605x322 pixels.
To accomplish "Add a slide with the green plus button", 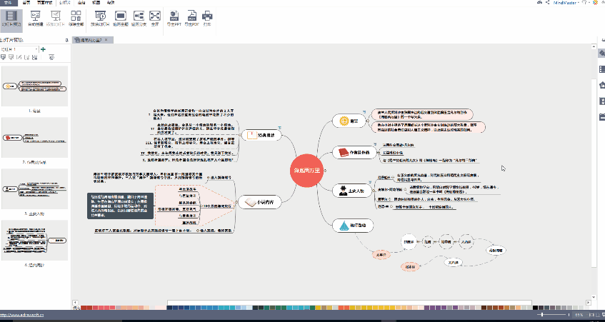I will (x=43, y=49).
